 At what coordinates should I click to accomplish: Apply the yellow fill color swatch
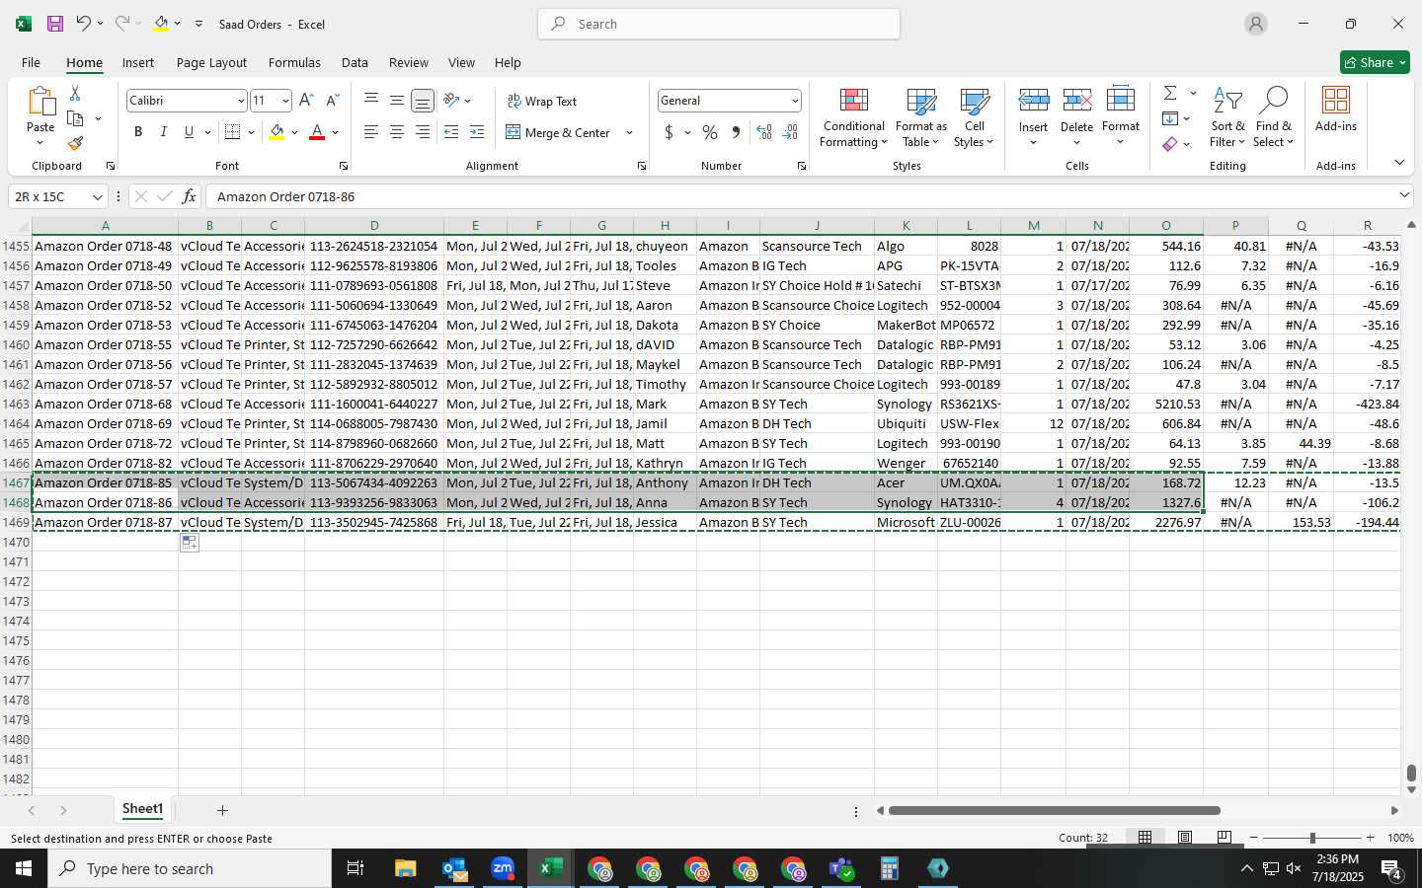coord(276,132)
